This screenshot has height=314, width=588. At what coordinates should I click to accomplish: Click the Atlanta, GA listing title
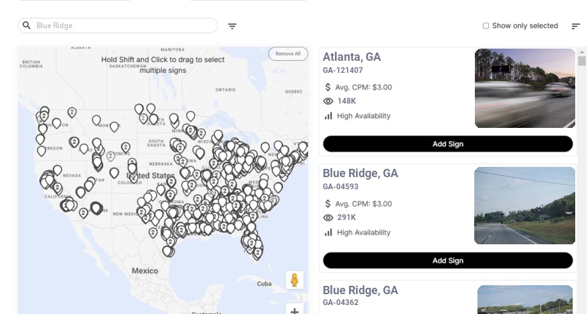pos(352,57)
